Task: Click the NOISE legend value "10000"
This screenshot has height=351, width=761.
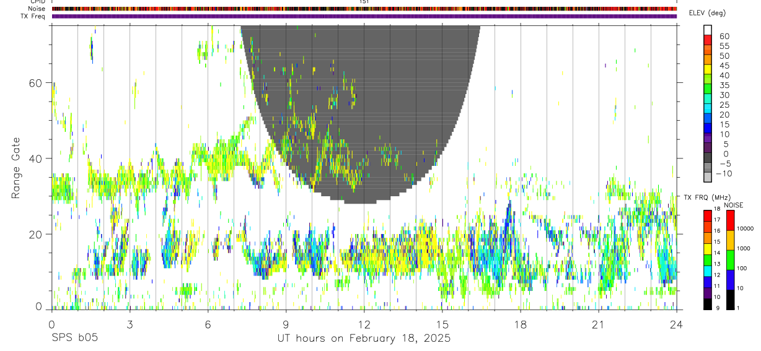Action: 746,229
